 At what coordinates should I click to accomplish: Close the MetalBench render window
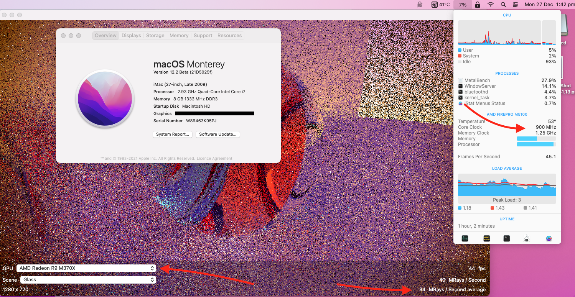pos(4,15)
